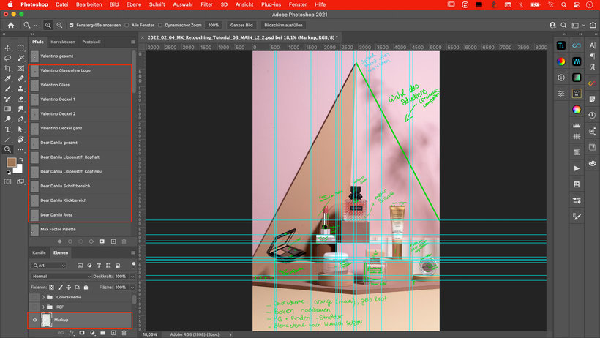Screen dimensions: 600x338
Task: Toggle lock position icon in Fixieren row
Action: [69, 287]
